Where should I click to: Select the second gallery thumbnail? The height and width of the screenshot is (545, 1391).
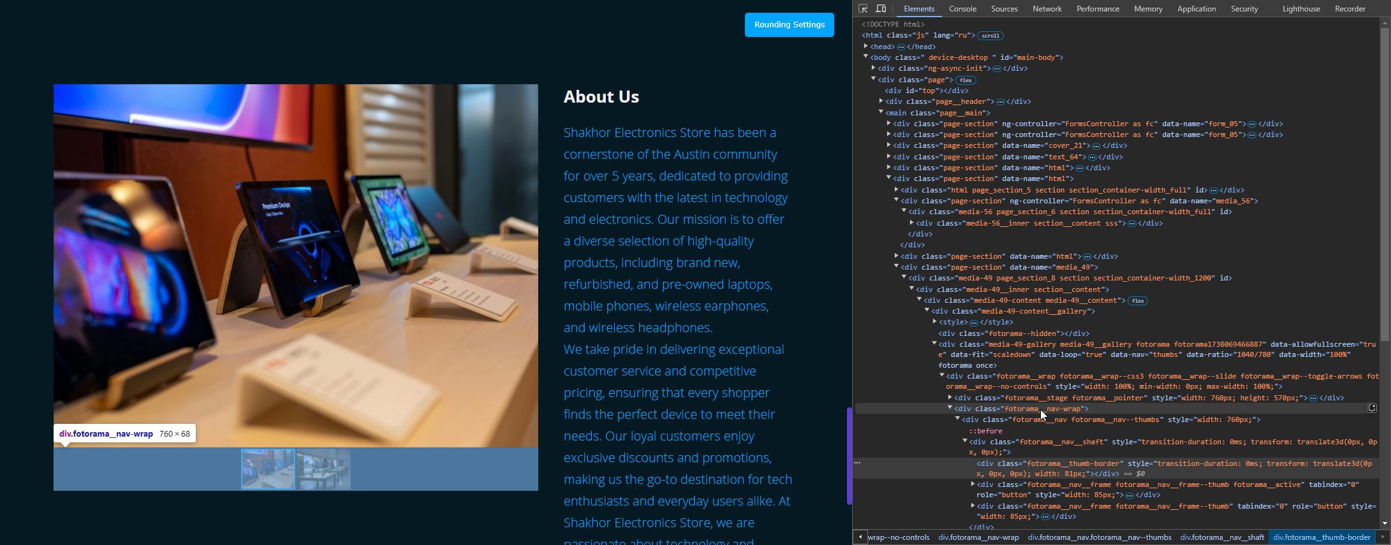pyautogui.click(x=323, y=469)
